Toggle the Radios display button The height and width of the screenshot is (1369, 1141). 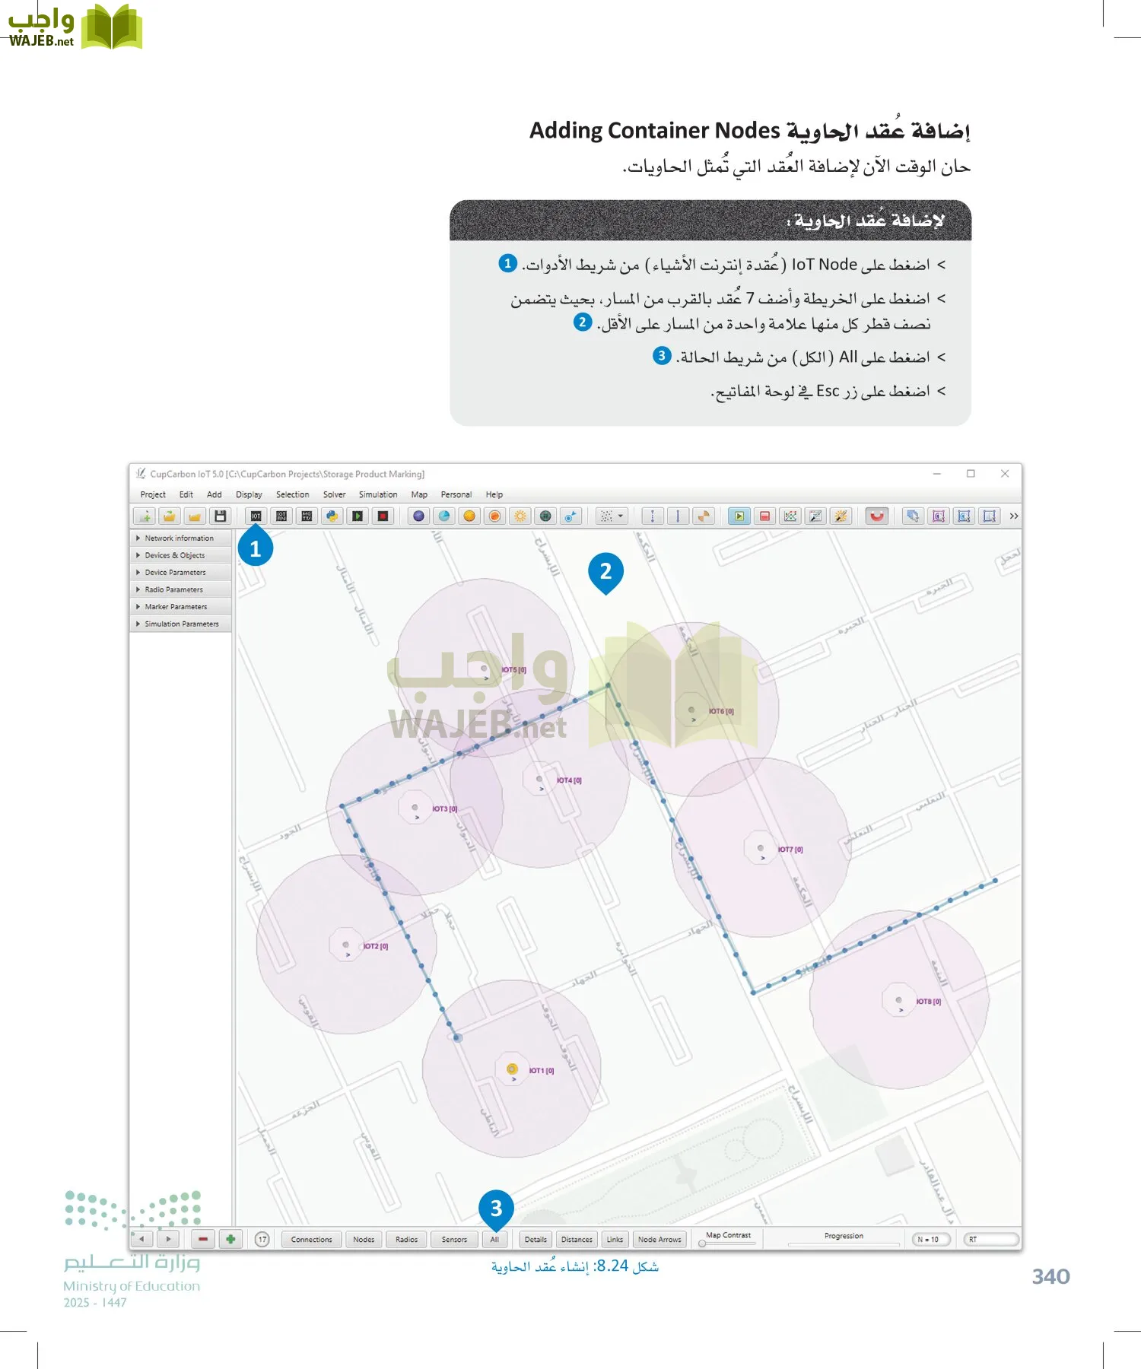(407, 1240)
